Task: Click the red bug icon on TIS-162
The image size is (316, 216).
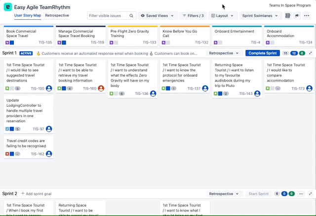Action: (x=7, y=154)
